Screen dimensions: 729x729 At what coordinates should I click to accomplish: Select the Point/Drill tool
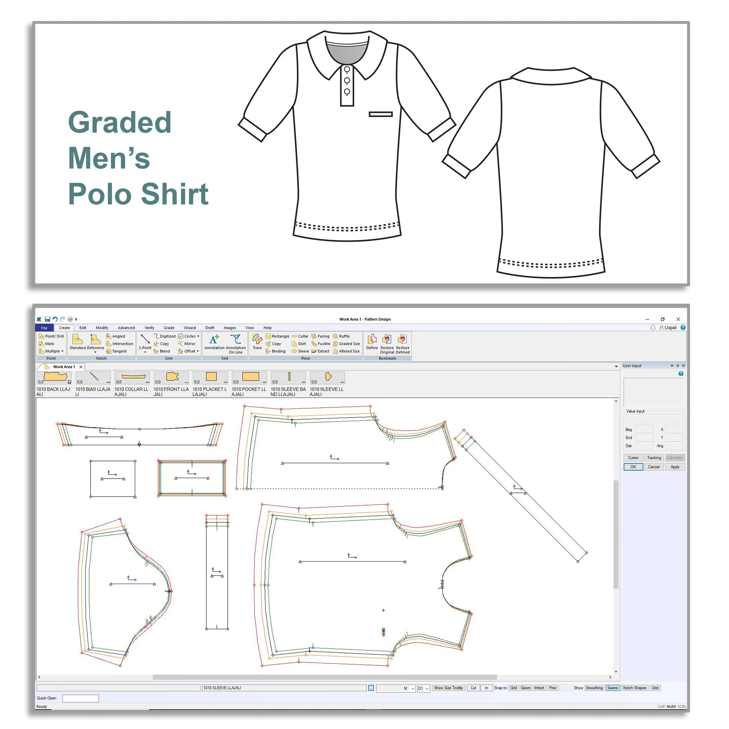pyautogui.click(x=52, y=336)
